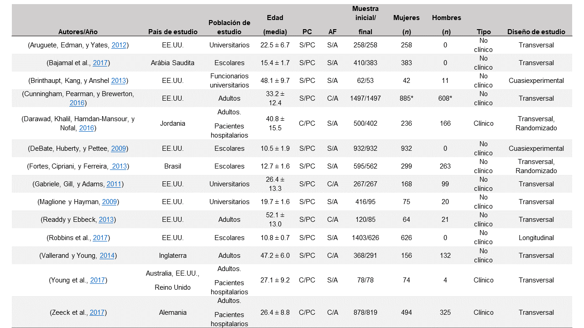This screenshot has height=328, width=584.
Task: Follow the 2011 link for Gabriele, Gill, y Adams
Action: (114, 184)
